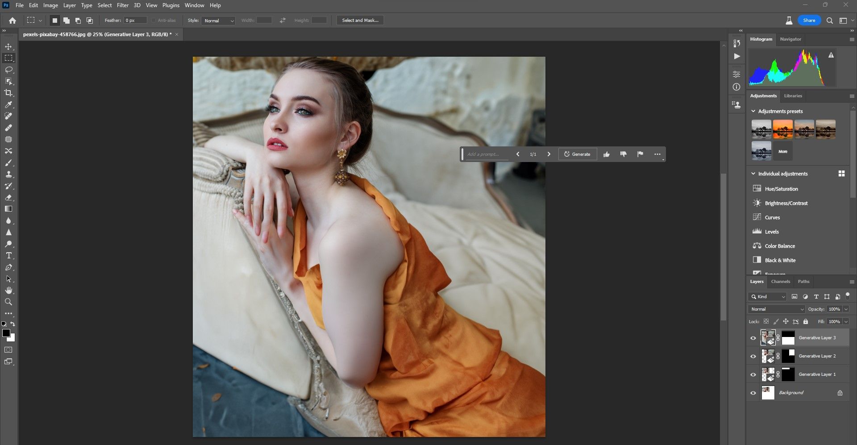Select the Clone Stamp tool
857x445 pixels.
[x=8, y=174]
